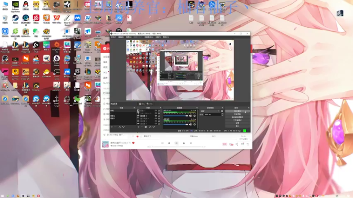Open Epic Games Launcher desktop icon
The image size is (353, 198).
(77, 73)
